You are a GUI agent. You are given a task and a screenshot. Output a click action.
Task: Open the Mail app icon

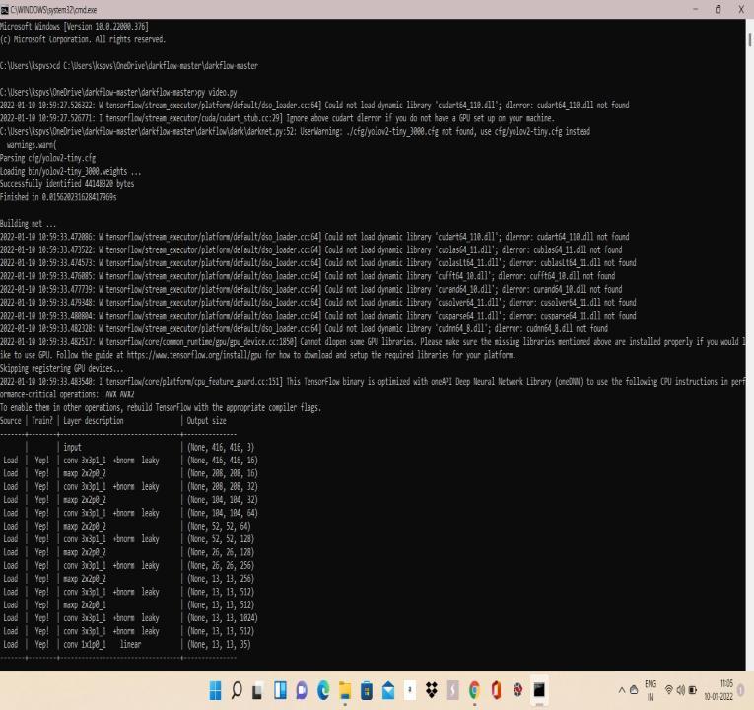pyautogui.click(x=388, y=690)
